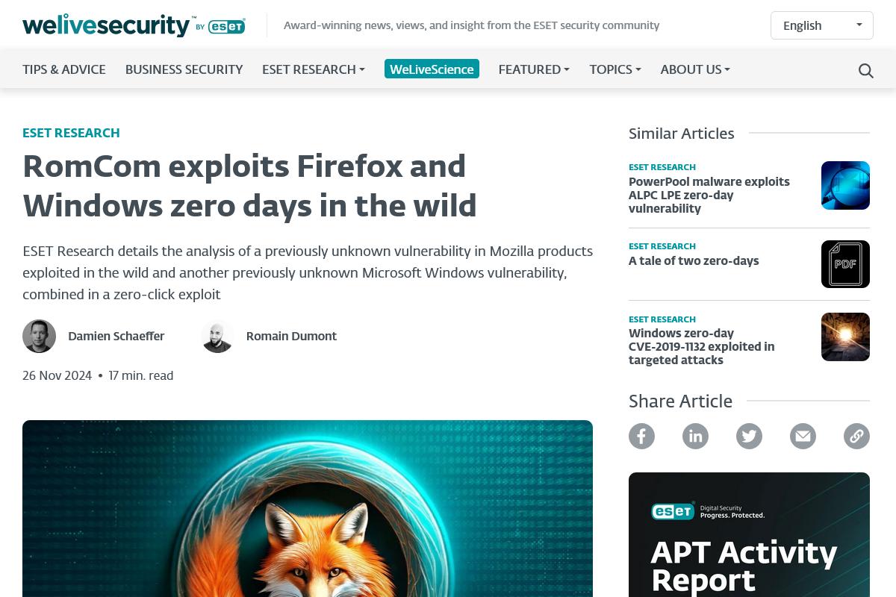The height and width of the screenshot is (597, 896).
Task: Click the ESET RESEARCH category label
Action: (71, 133)
